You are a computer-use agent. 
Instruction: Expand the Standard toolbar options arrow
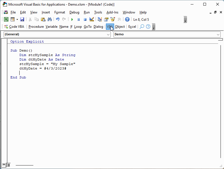pos(185,20)
